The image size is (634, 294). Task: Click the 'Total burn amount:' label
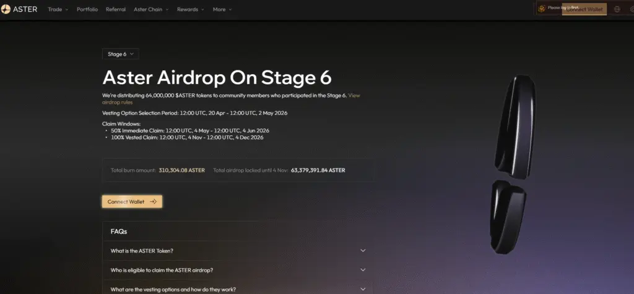(x=133, y=170)
